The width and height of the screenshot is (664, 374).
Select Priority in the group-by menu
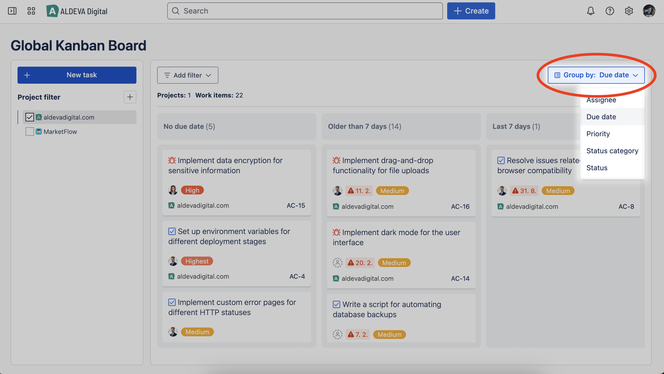click(x=598, y=134)
